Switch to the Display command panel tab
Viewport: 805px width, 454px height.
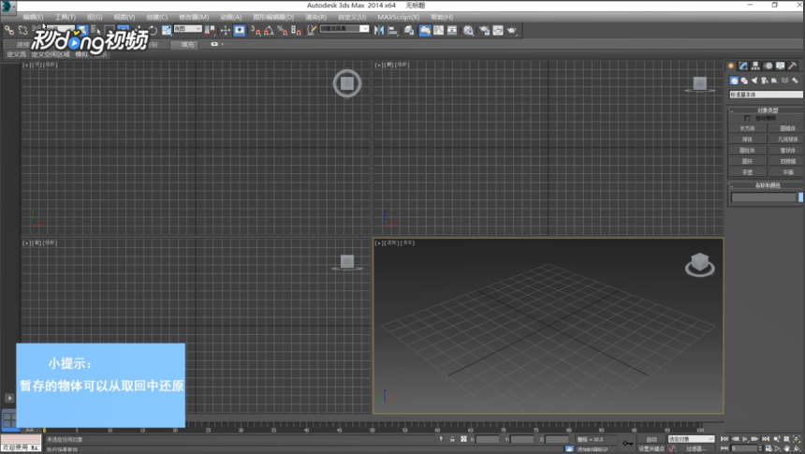point(781,66)
